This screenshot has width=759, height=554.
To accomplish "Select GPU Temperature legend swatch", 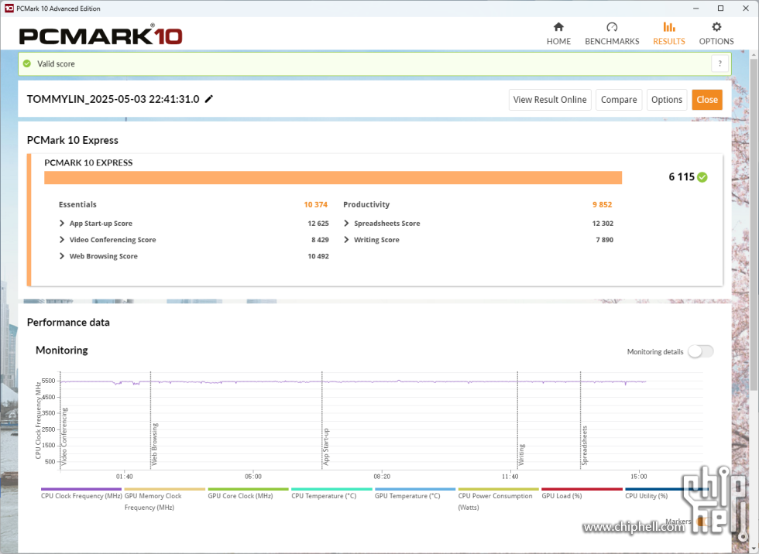I will click(x=415, y=489).
